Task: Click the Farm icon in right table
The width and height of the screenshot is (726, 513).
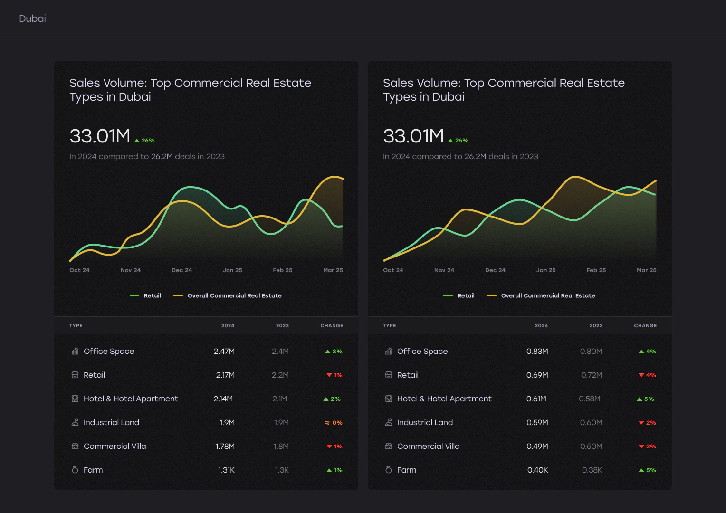Action: pyautogui.click(x=389, y=470)
